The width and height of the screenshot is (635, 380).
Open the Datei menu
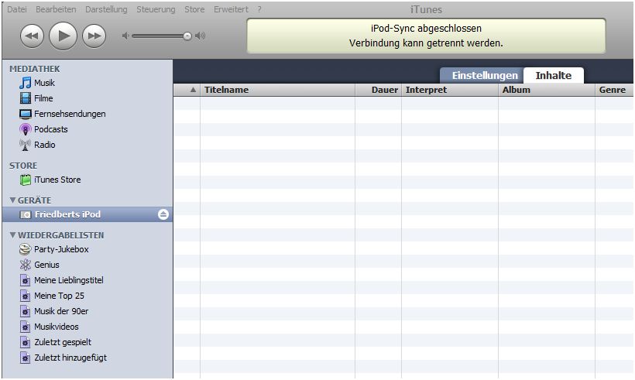click(x=17, y=9)
